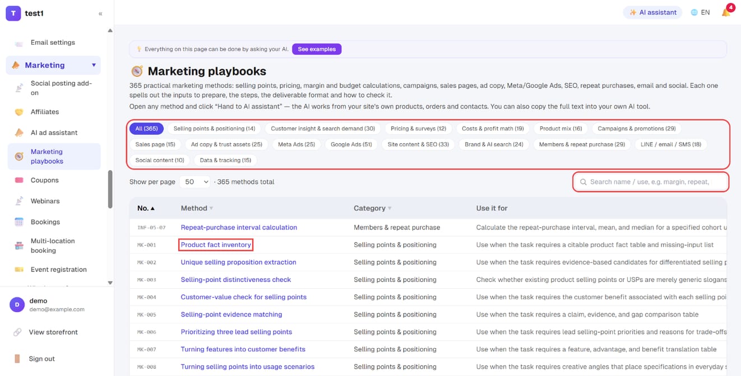
Task: Click the Event registration ticket icon
Action: tap(19, 270)
